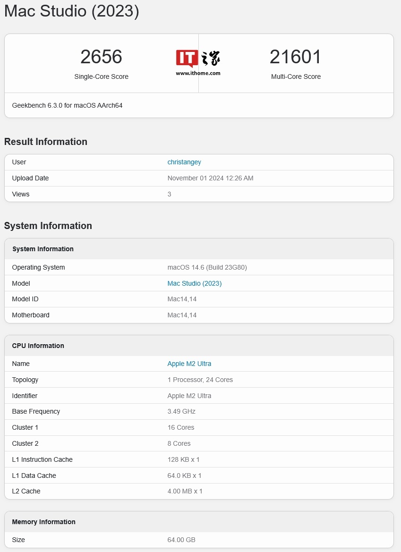Click the CPU Information table header
Screen dimensions: 401x552
(x=38, y=346)
